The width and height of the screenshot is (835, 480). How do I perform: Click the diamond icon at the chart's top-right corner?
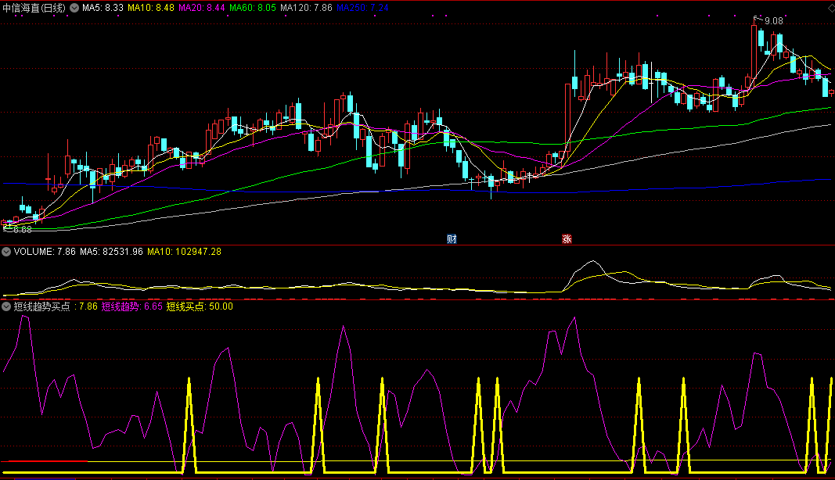coord(830,8)
